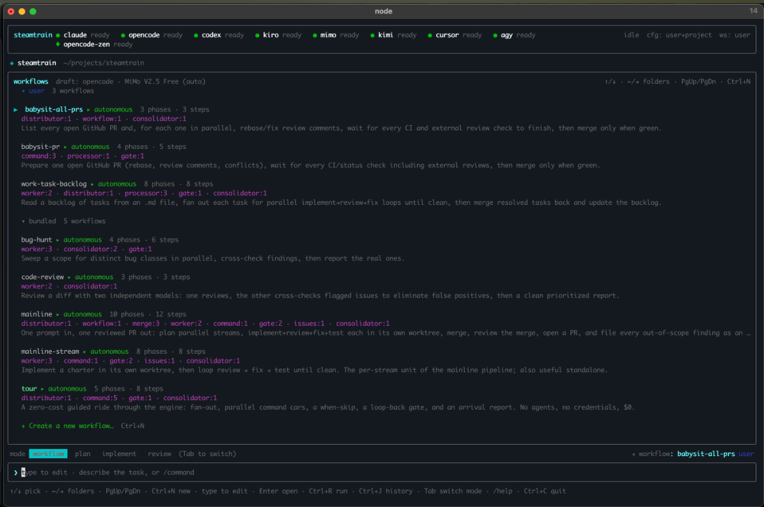Click the green status dot beside claude
Viewport: 764px width, 507px height.
58,36
